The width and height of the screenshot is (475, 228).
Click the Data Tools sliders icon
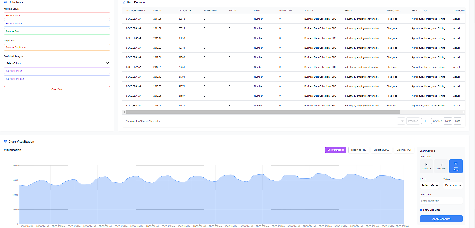tap(5, 2)
